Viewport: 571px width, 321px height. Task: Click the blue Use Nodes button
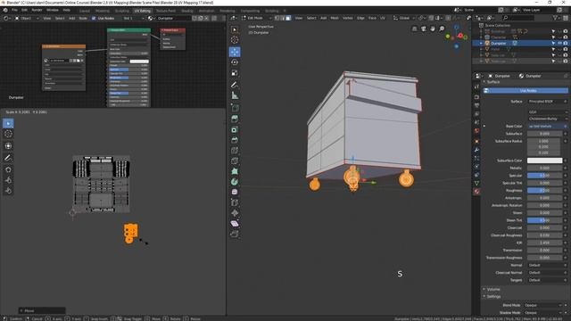525,90
